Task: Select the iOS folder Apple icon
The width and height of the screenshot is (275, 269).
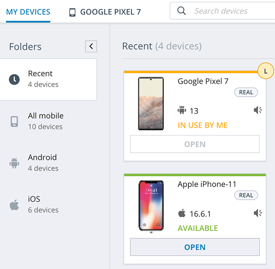Action: click(14, 205)
